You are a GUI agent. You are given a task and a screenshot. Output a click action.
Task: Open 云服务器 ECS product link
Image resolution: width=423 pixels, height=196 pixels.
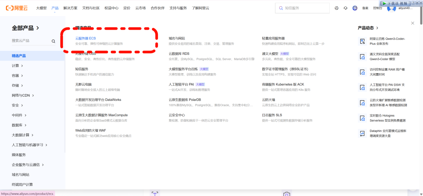click(x=86, y=38)
